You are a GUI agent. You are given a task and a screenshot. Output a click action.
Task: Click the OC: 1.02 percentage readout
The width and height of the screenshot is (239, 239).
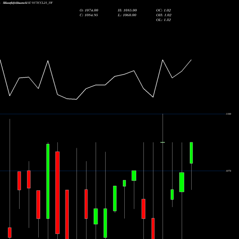click(163, 11)
